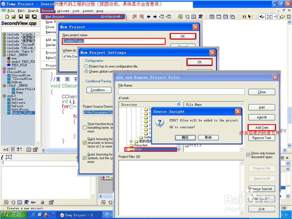The image size is (292, 219).
Task: Click the New File toolbar icon
Action: point(7,17)
